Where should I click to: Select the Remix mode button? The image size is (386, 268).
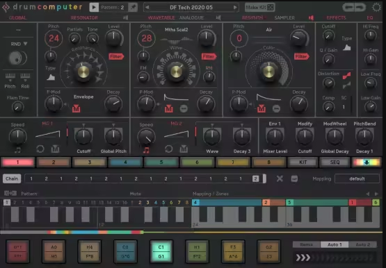307,244
